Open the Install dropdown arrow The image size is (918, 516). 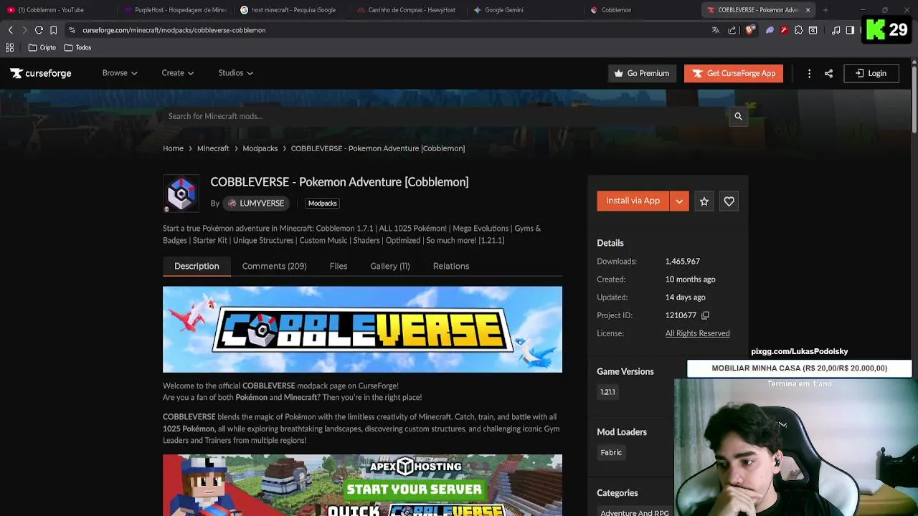(679, 201)
